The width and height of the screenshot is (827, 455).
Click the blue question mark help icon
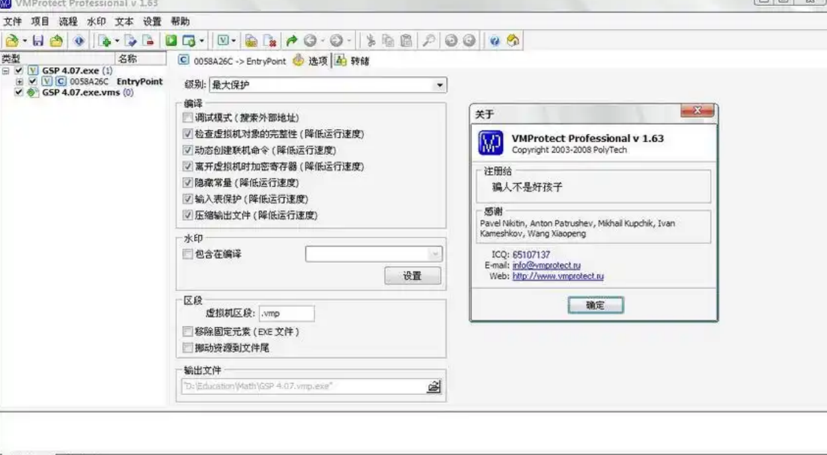click(x=495, y=41)
